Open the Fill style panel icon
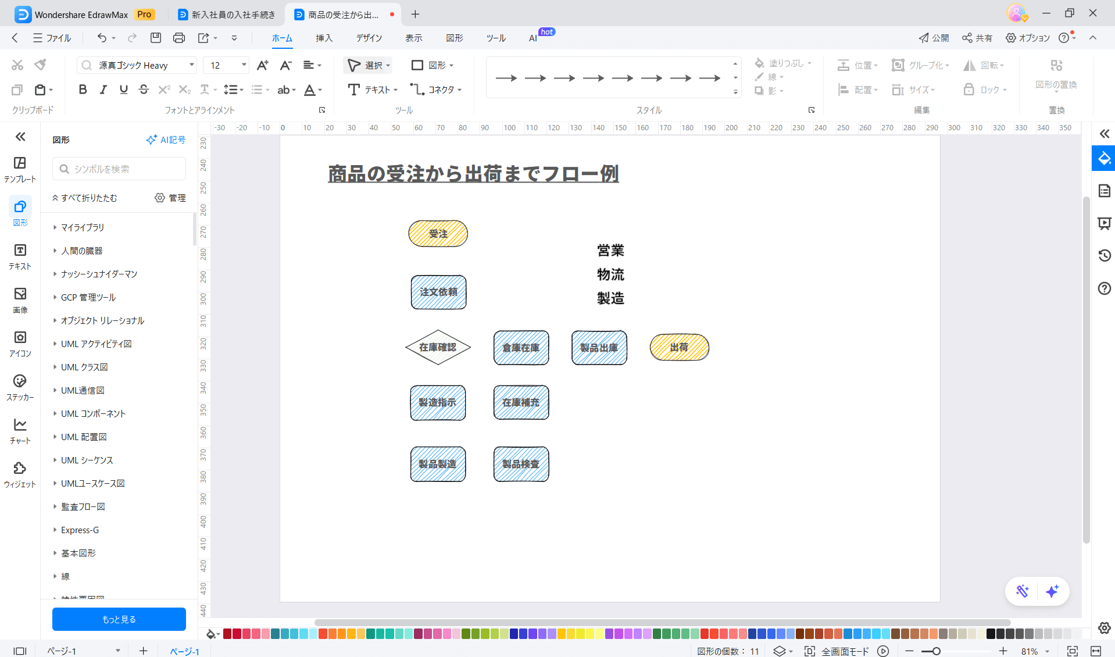Image resolution: width=1115 pixels, height=657 pixels. 1104,158
